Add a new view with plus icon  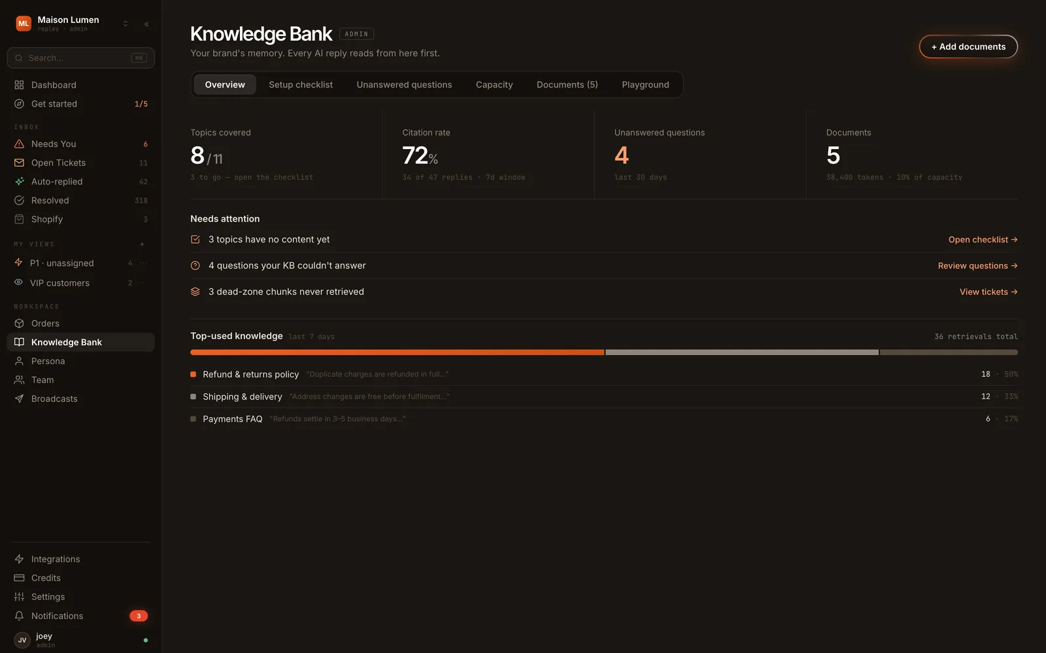(143, 244)
